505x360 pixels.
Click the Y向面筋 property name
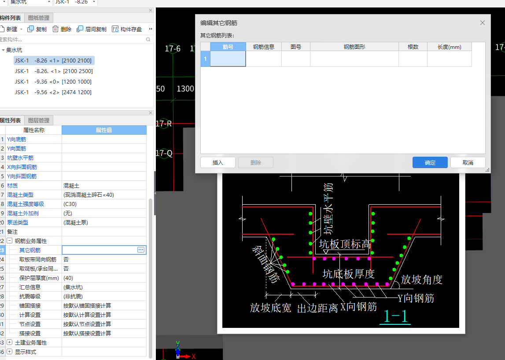tap(16, 149)
